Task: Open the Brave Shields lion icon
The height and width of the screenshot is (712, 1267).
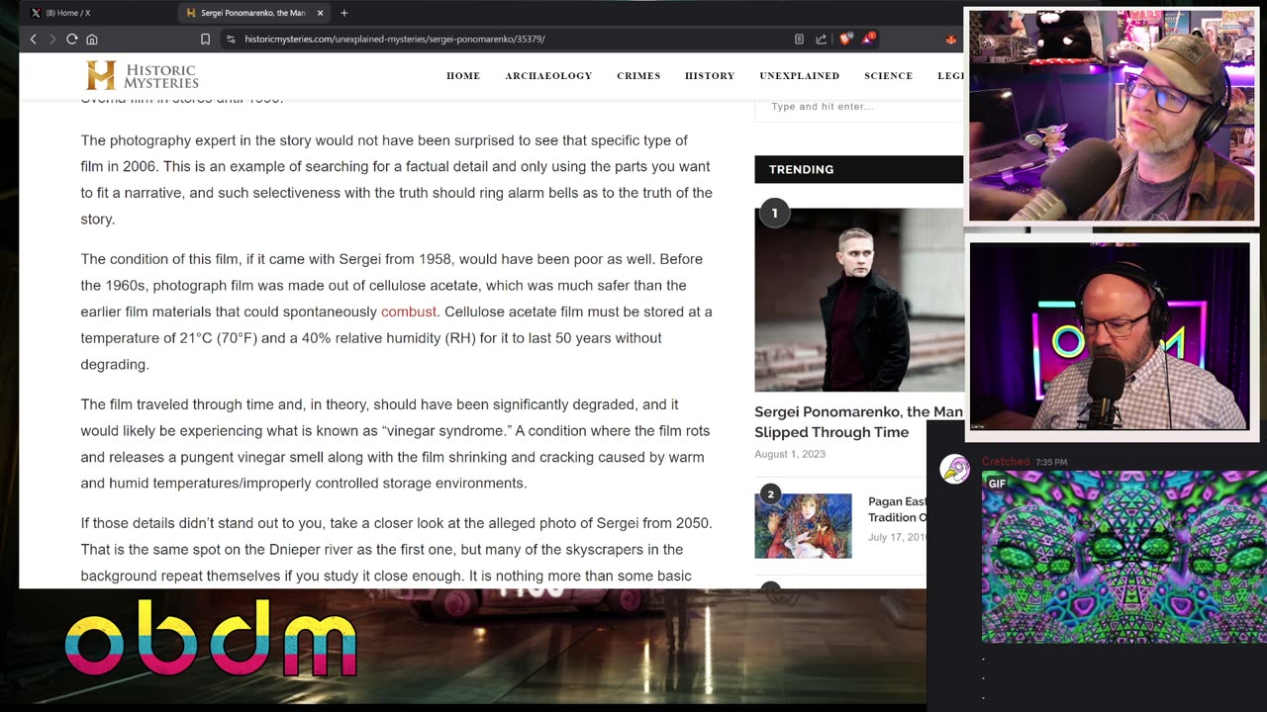Action: [845, 39]
